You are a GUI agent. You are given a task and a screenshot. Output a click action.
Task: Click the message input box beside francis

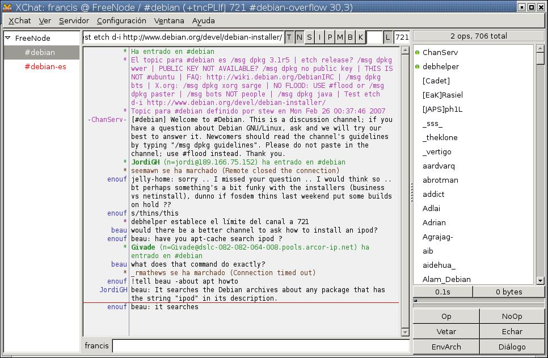[x=261, y=346]
